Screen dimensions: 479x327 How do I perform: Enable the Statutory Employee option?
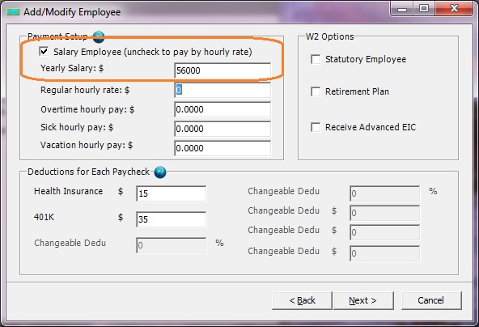coord(316,59)
